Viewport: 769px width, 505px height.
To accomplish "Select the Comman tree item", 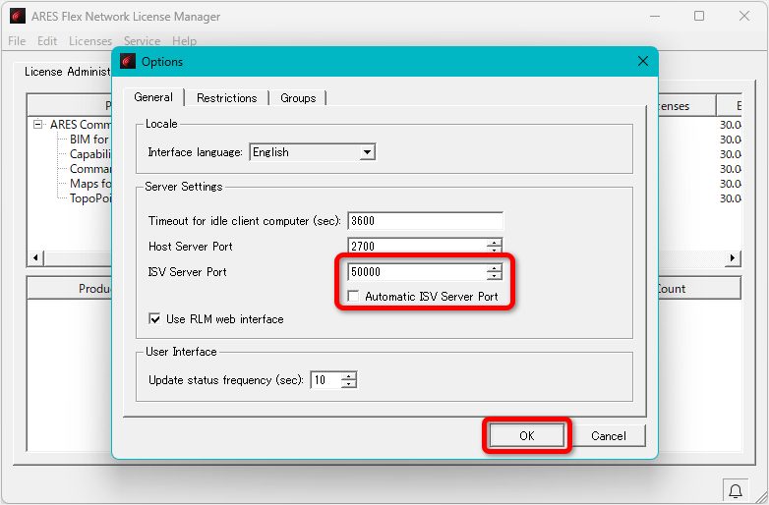I will pyautogui.click(x=90, y=169).
